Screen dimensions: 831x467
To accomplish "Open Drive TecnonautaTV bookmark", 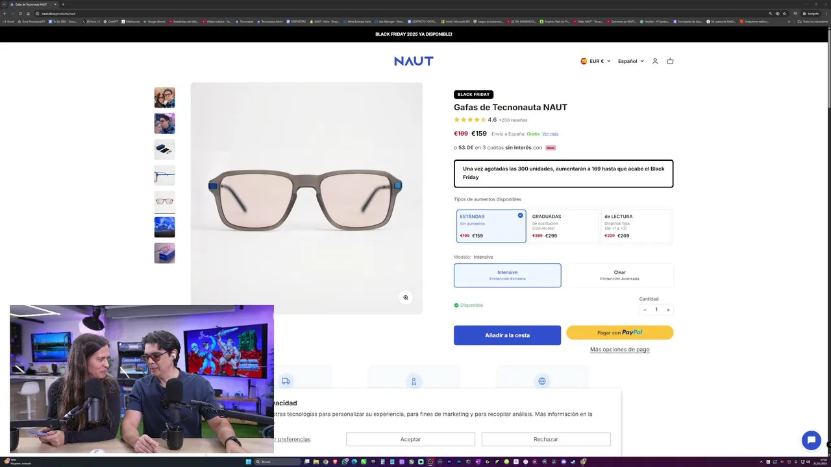I will pos(31,21).
